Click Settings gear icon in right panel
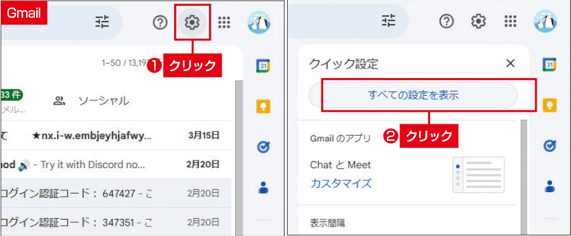This screenshot has width=571, height=236. pyautogui.click(x=478, y=22)
